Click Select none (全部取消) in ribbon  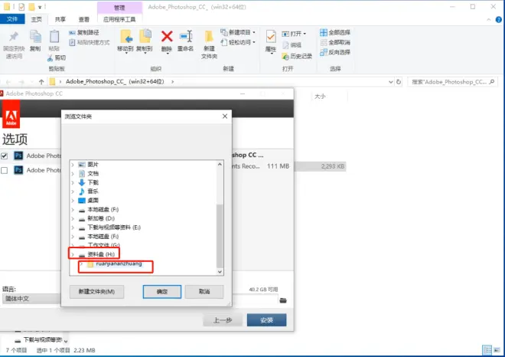(335, 42)
